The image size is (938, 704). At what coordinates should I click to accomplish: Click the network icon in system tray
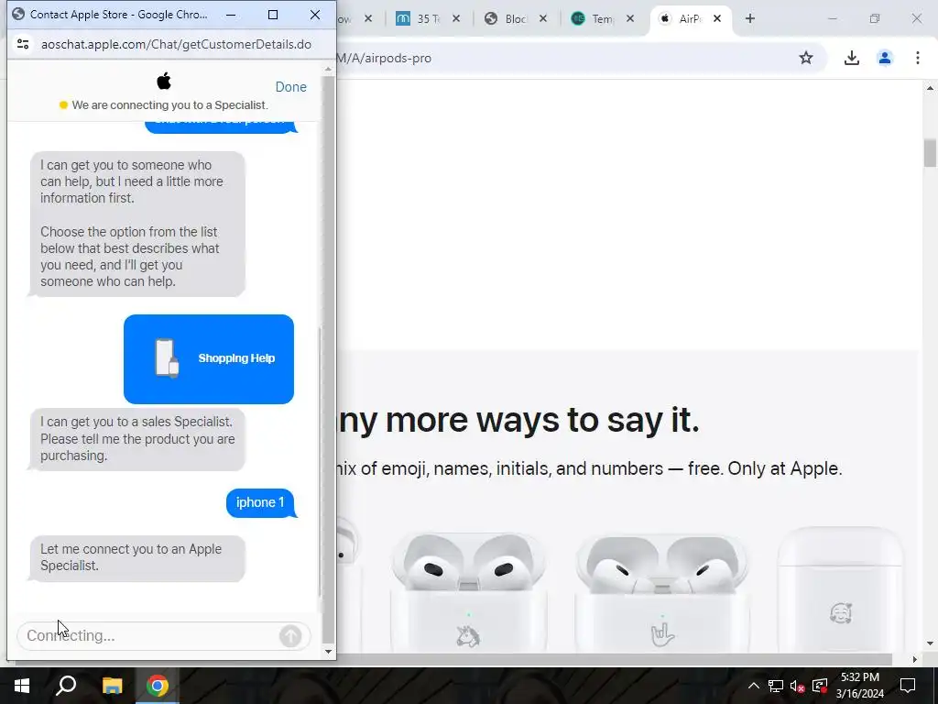point(775,686)
